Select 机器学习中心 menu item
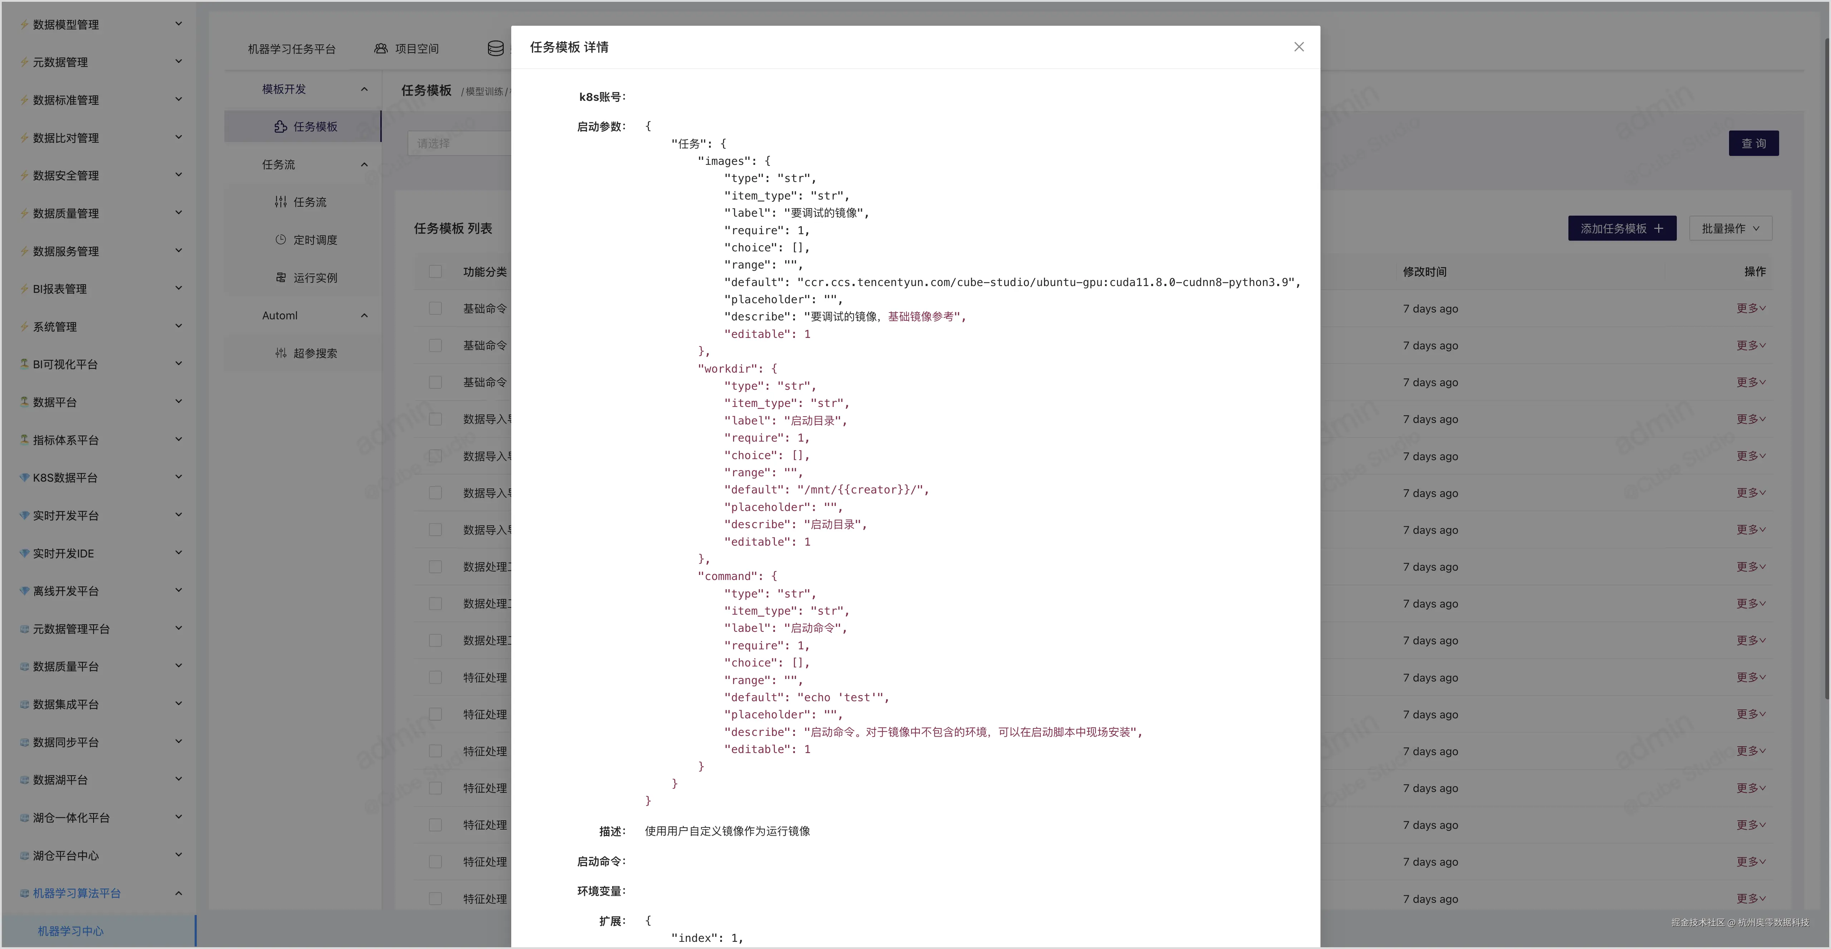Screen dimensions: 1831x949 70,930
